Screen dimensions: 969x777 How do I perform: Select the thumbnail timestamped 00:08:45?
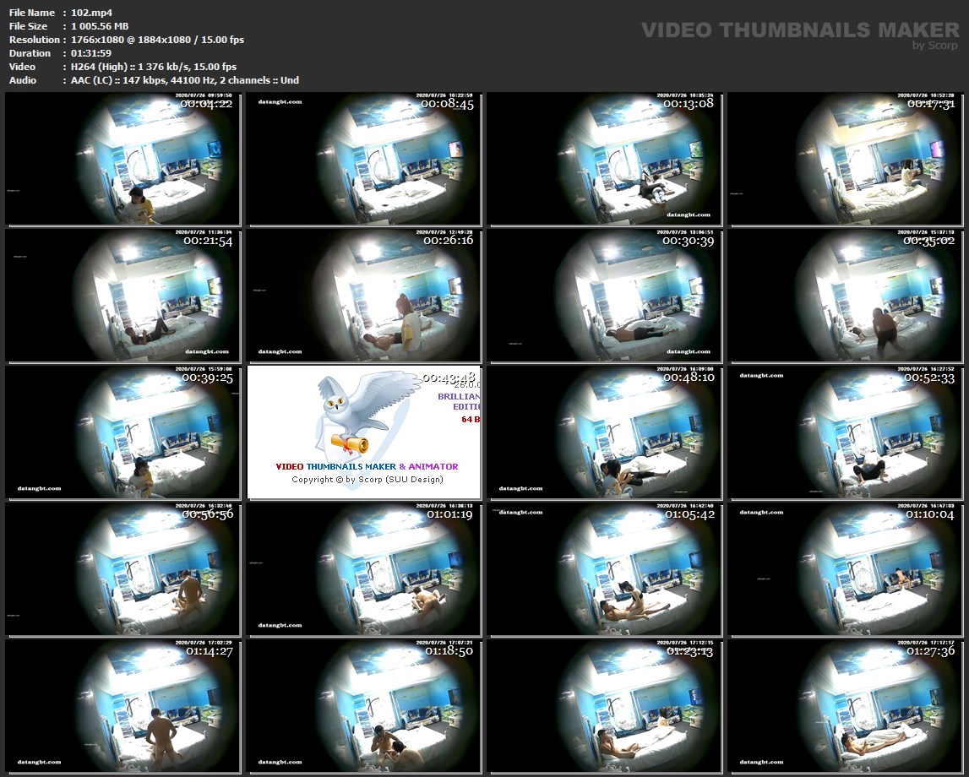pos(363,159)
